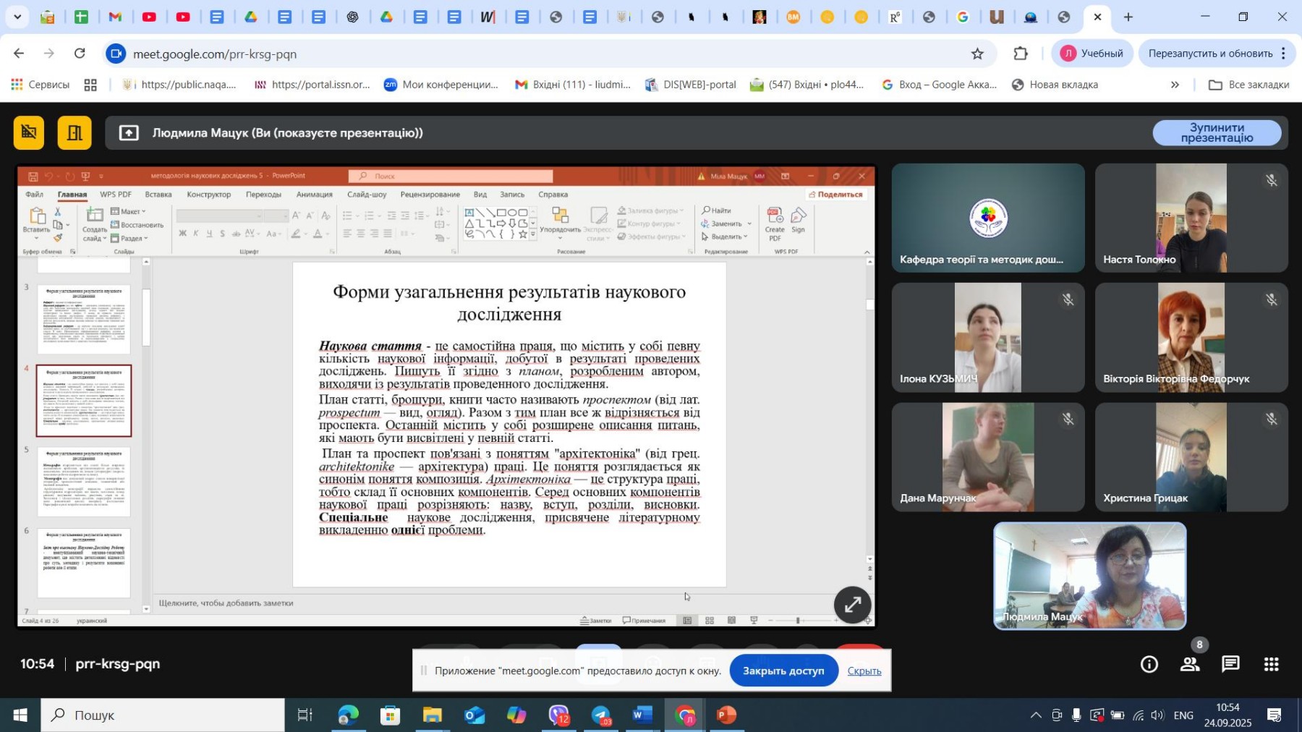The width and height of the screenshot is (1302, 732).
Task: Open the Meet activities grid icon
Action: 1271,664
